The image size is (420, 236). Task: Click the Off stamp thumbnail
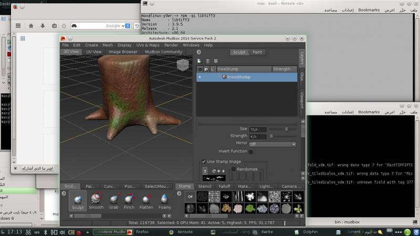[x=190, y=197]
